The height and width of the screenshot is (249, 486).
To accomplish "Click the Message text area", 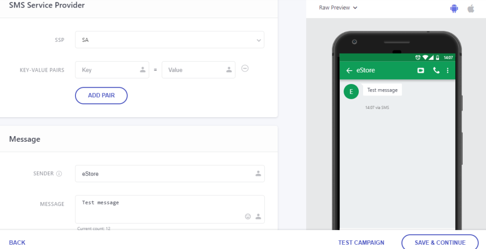I will (x=170, y=209).
